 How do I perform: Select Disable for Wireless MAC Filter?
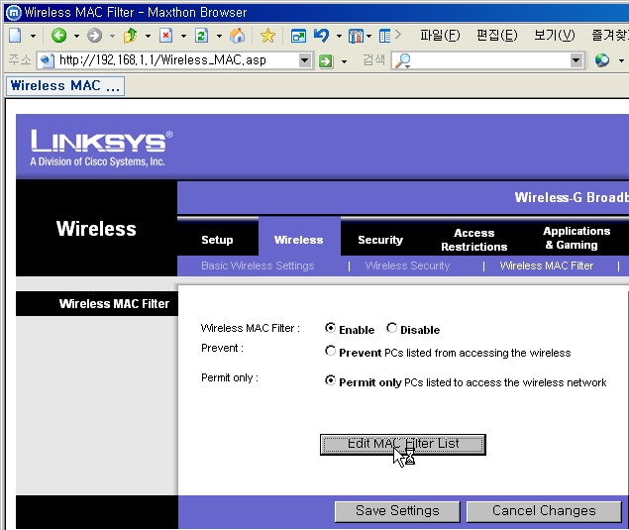click(x=392, y=328)
